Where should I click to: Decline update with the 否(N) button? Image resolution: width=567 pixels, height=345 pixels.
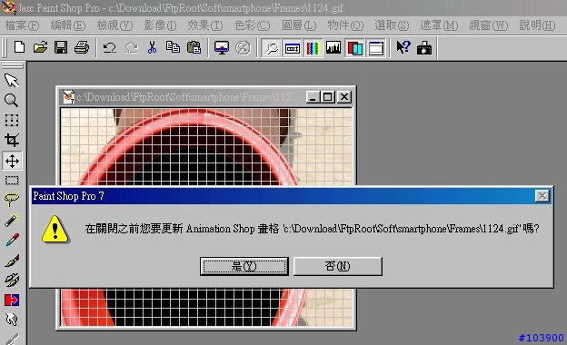338,266
